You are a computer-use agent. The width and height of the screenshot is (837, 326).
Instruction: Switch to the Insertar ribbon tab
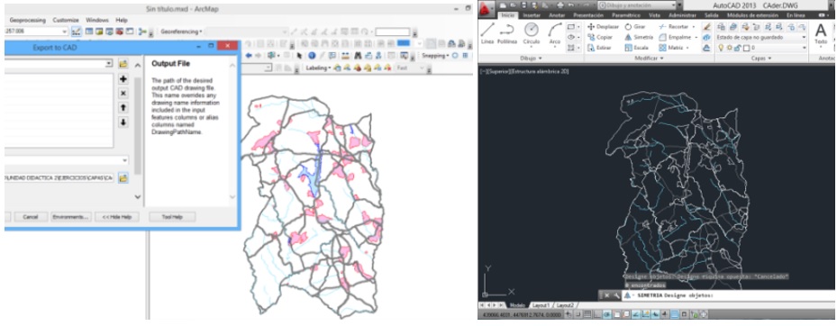[x=532, y=15]
